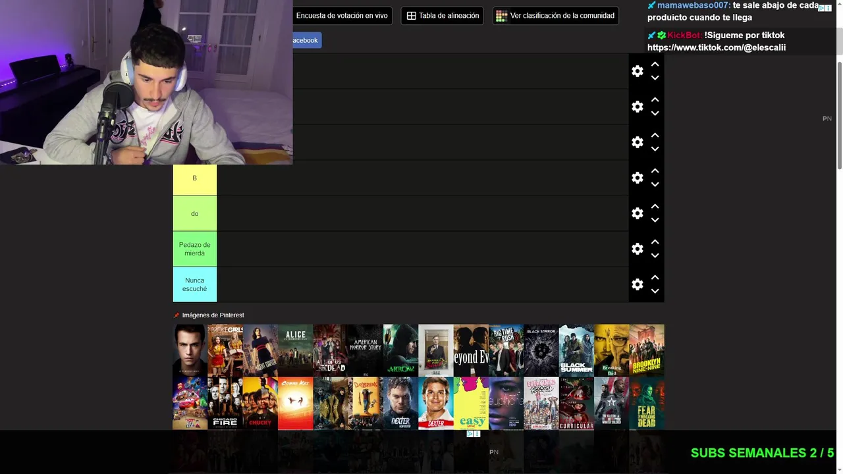
Task: Open settings gear for 'Nunca escuché' row
Action: coord(637,284)
